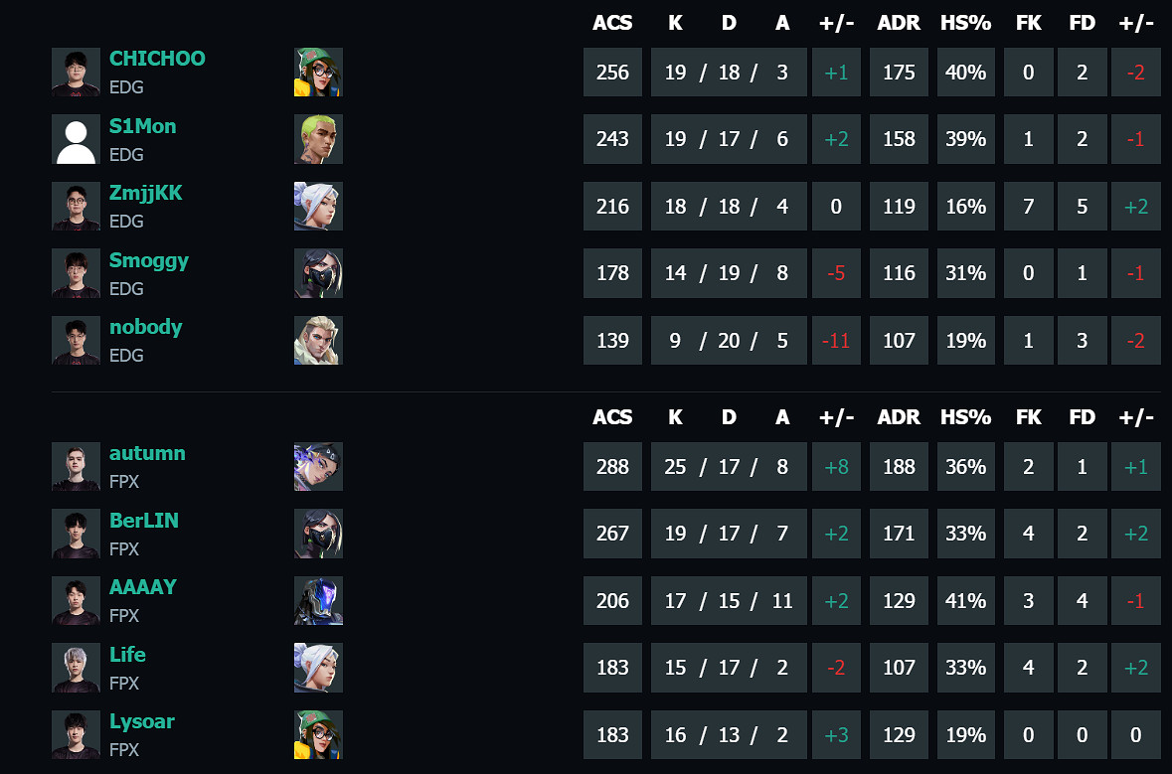
Task: Click autumn's Astra agent icon
Action: (318, 466)
